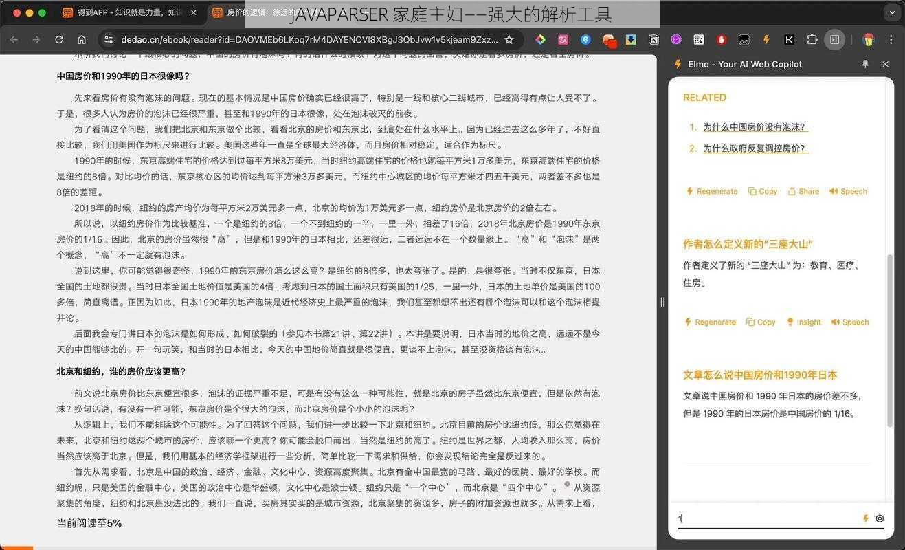The image size is (905, 550).
Task: Open the glasses reader extension
Action: point(744,40)
